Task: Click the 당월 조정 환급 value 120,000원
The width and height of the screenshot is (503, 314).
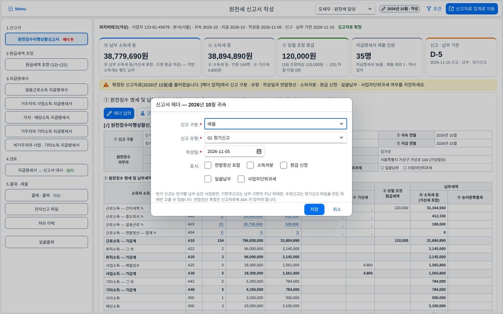Action: (299, 56)
